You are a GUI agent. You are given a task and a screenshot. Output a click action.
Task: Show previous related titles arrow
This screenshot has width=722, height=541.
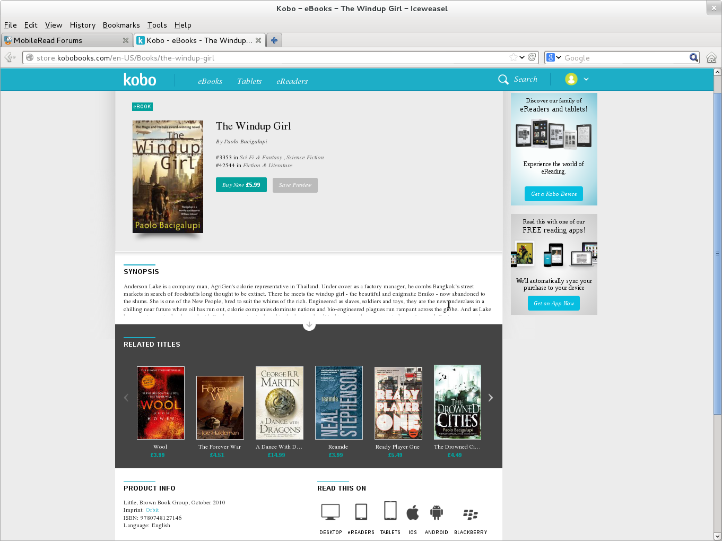[126, 398]
